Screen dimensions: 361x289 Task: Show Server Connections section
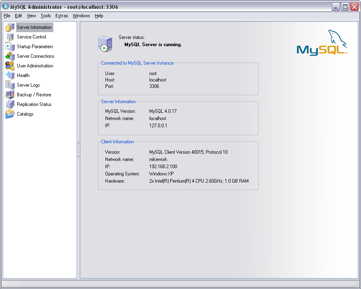click(x=35, y=56)
